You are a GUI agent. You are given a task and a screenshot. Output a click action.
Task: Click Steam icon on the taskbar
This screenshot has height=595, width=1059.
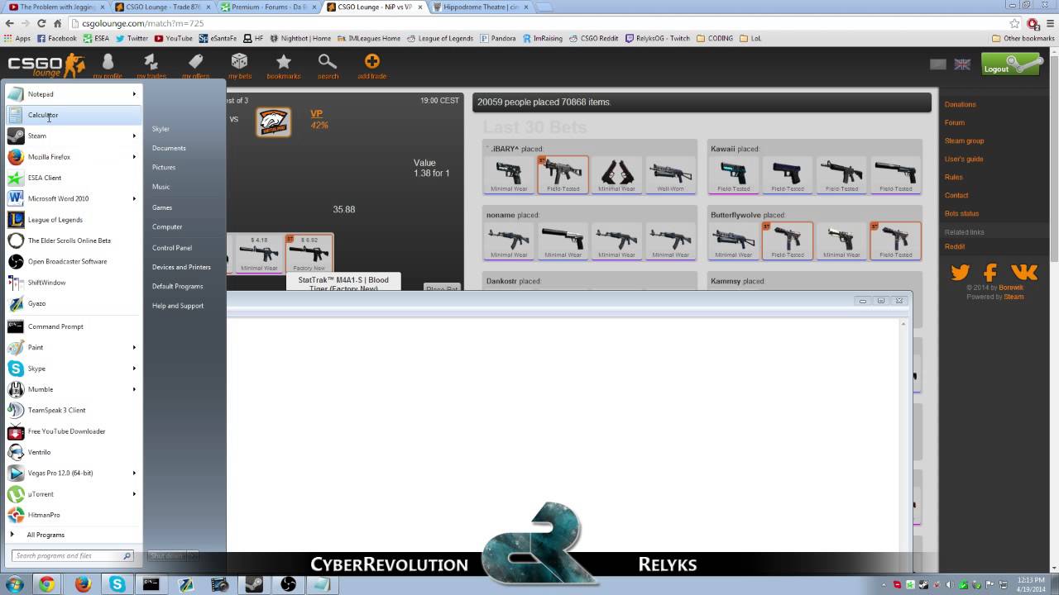(254, 584)
